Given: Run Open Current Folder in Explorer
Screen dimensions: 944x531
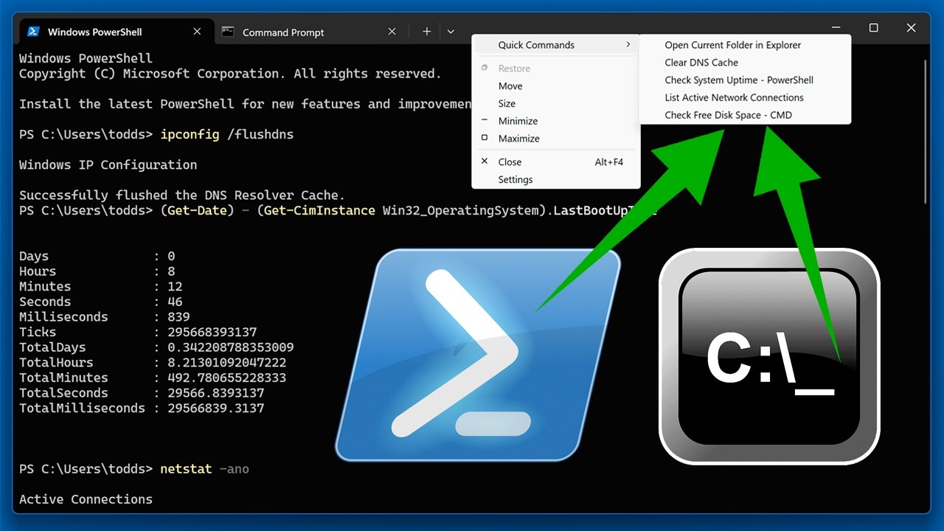Looking at the screenshot, I should coord(745,45).
